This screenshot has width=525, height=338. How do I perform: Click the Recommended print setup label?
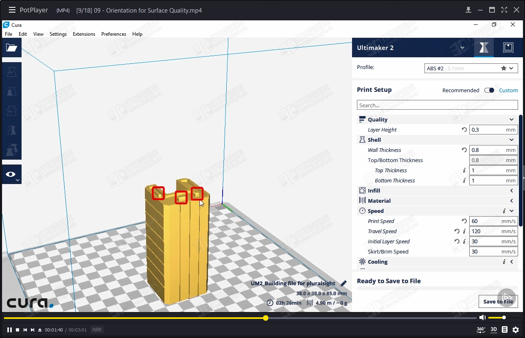[x=461, y=90]
